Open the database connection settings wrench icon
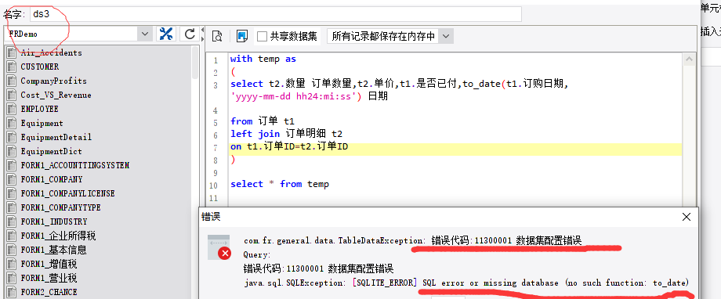The width and height of the screenshot is (721, 299). (165, 34)
